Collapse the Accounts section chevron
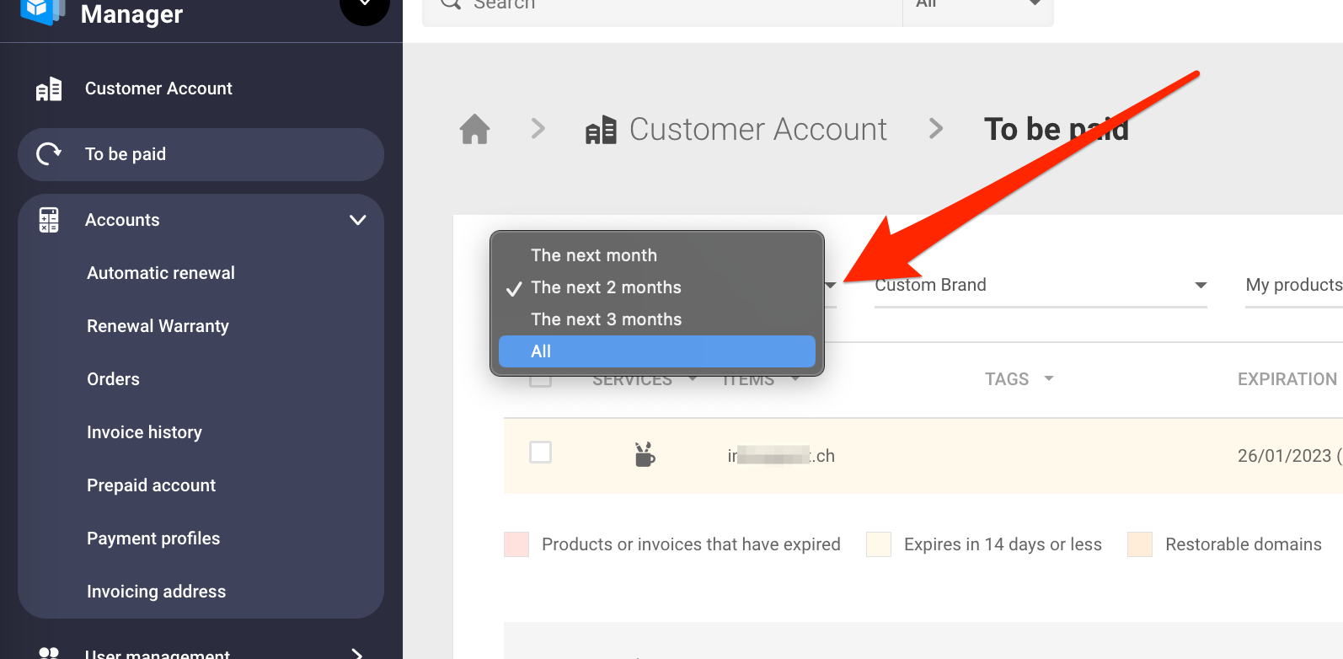This screenshot has height=659, width=1343. coord(357,220)
